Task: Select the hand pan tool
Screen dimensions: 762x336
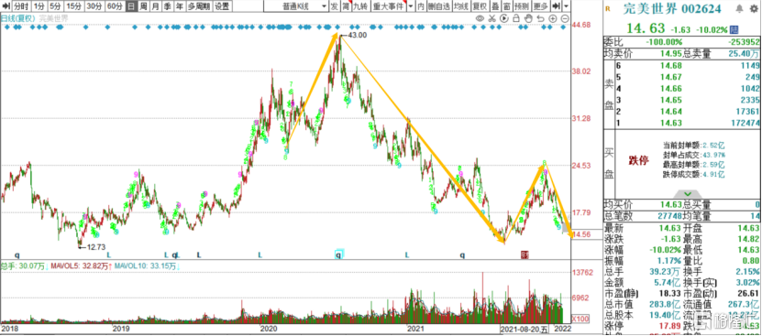Action: click(x=528, y=18)
